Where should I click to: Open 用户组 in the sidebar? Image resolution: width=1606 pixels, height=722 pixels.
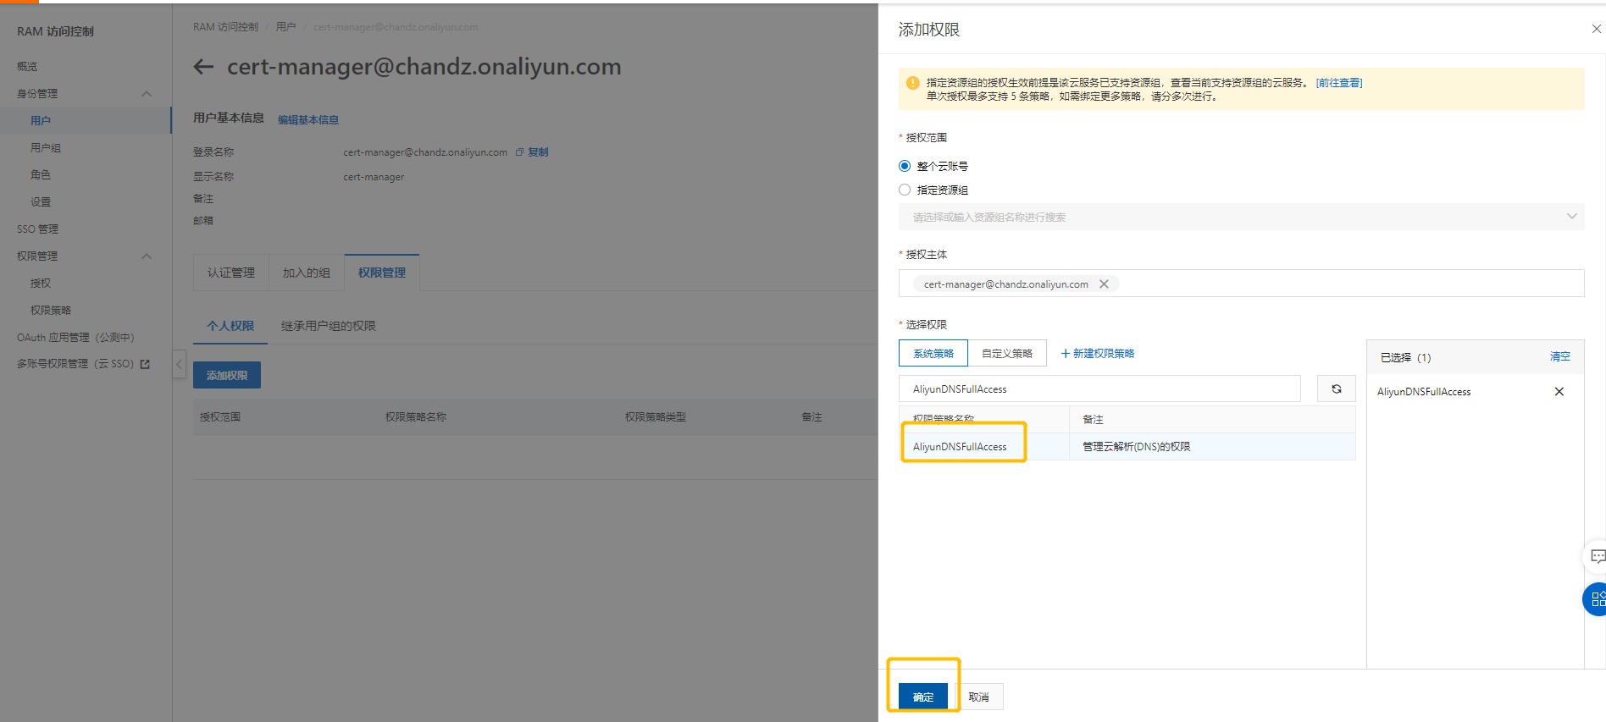coord(46,147)
